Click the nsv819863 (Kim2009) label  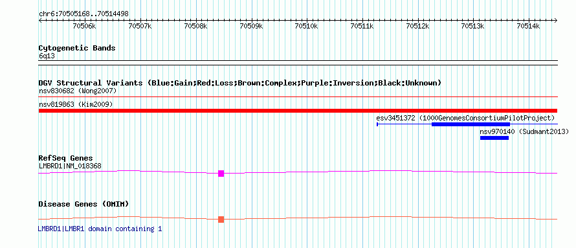[x=76, y=104]
